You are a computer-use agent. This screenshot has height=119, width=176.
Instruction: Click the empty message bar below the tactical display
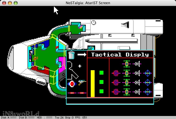[x=110, y=101]
